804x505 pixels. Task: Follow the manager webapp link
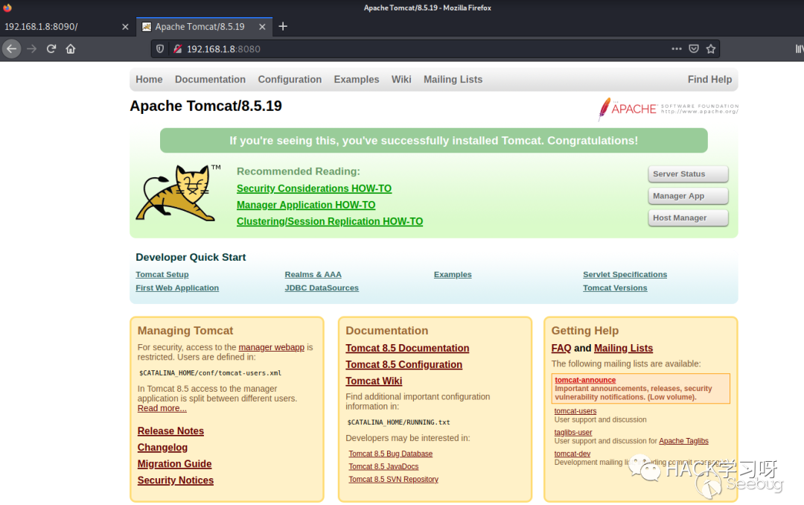pyautogui.click(x=271, y=347)
